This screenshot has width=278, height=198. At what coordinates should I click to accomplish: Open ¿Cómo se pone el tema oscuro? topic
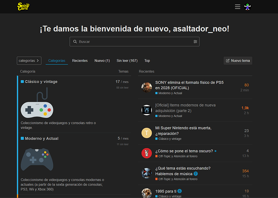point(184,151)
